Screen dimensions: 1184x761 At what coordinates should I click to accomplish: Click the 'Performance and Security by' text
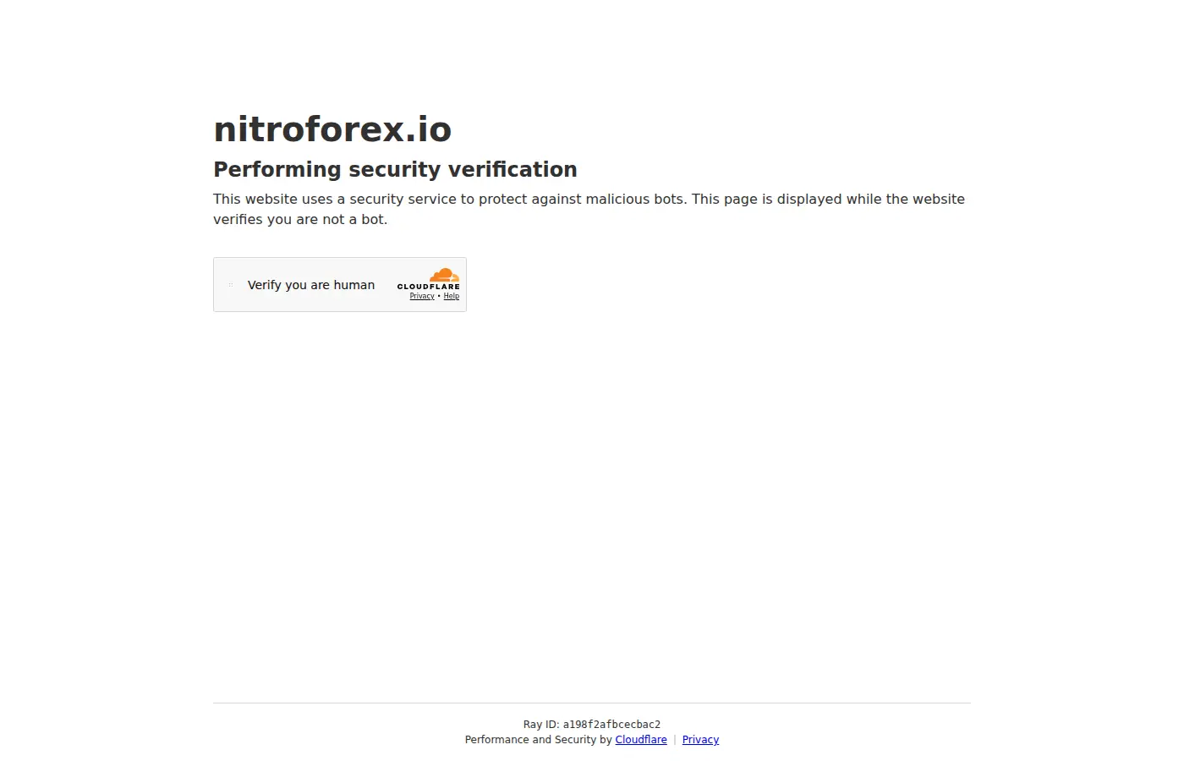pos(538,740)
